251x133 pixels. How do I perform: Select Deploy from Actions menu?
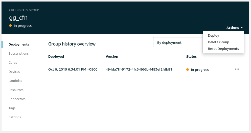pyautogui.click(x=213, y=36)
